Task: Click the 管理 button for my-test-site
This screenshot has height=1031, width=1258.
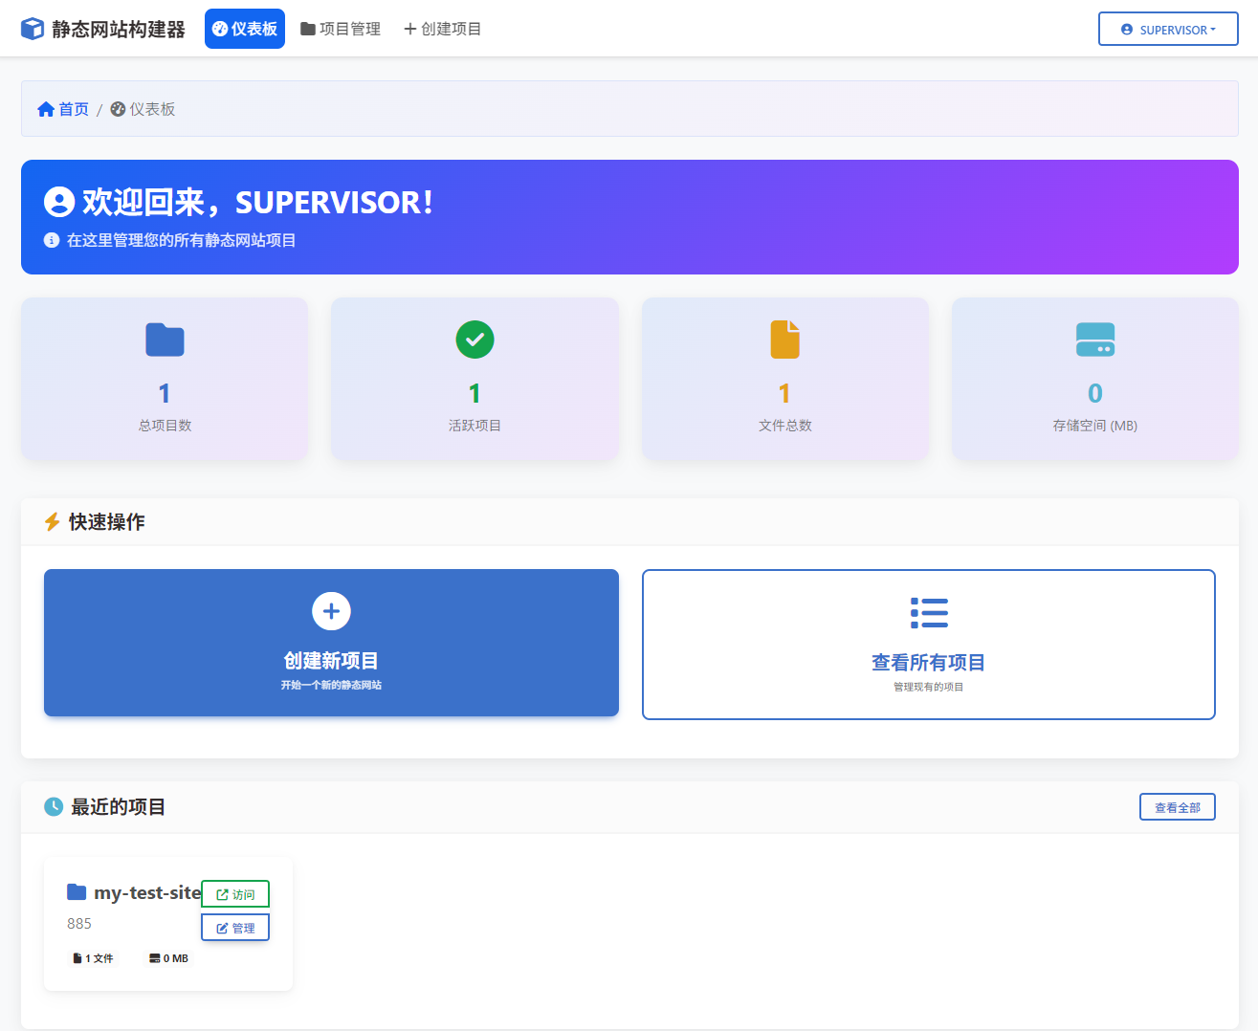Action: click(x=235, y=928)
